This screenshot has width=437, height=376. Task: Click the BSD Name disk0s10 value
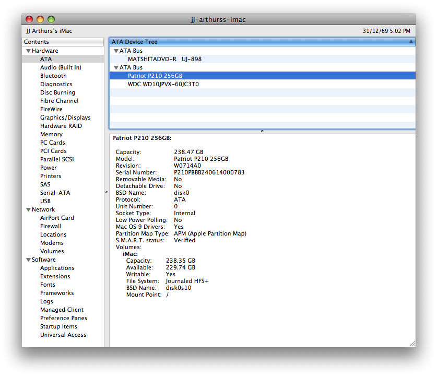179,288
